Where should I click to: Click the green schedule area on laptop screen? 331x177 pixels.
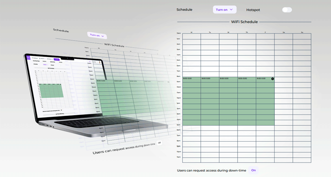pyautogui.click(x=52, y=90)
